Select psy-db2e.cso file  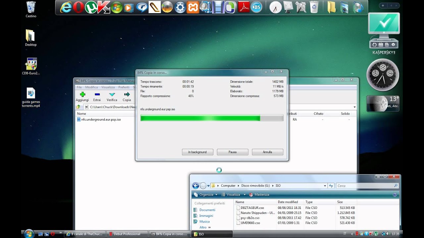(247, 218)
